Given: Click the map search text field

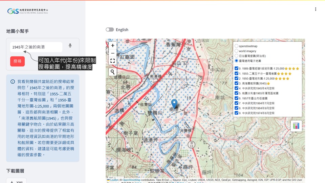Looking at the screenshot, I should 36,47.
